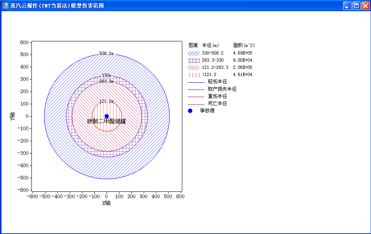The width and height of the screenshot is (371, 234).
Task: Click the 重伤半径 legend entry
Action: [x=217, y=96]
